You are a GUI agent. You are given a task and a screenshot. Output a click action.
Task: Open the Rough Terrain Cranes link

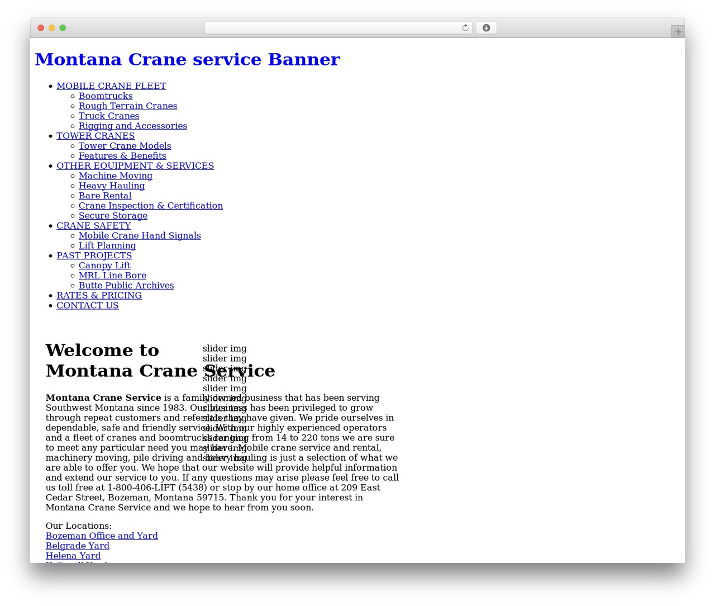coord(128,106)
